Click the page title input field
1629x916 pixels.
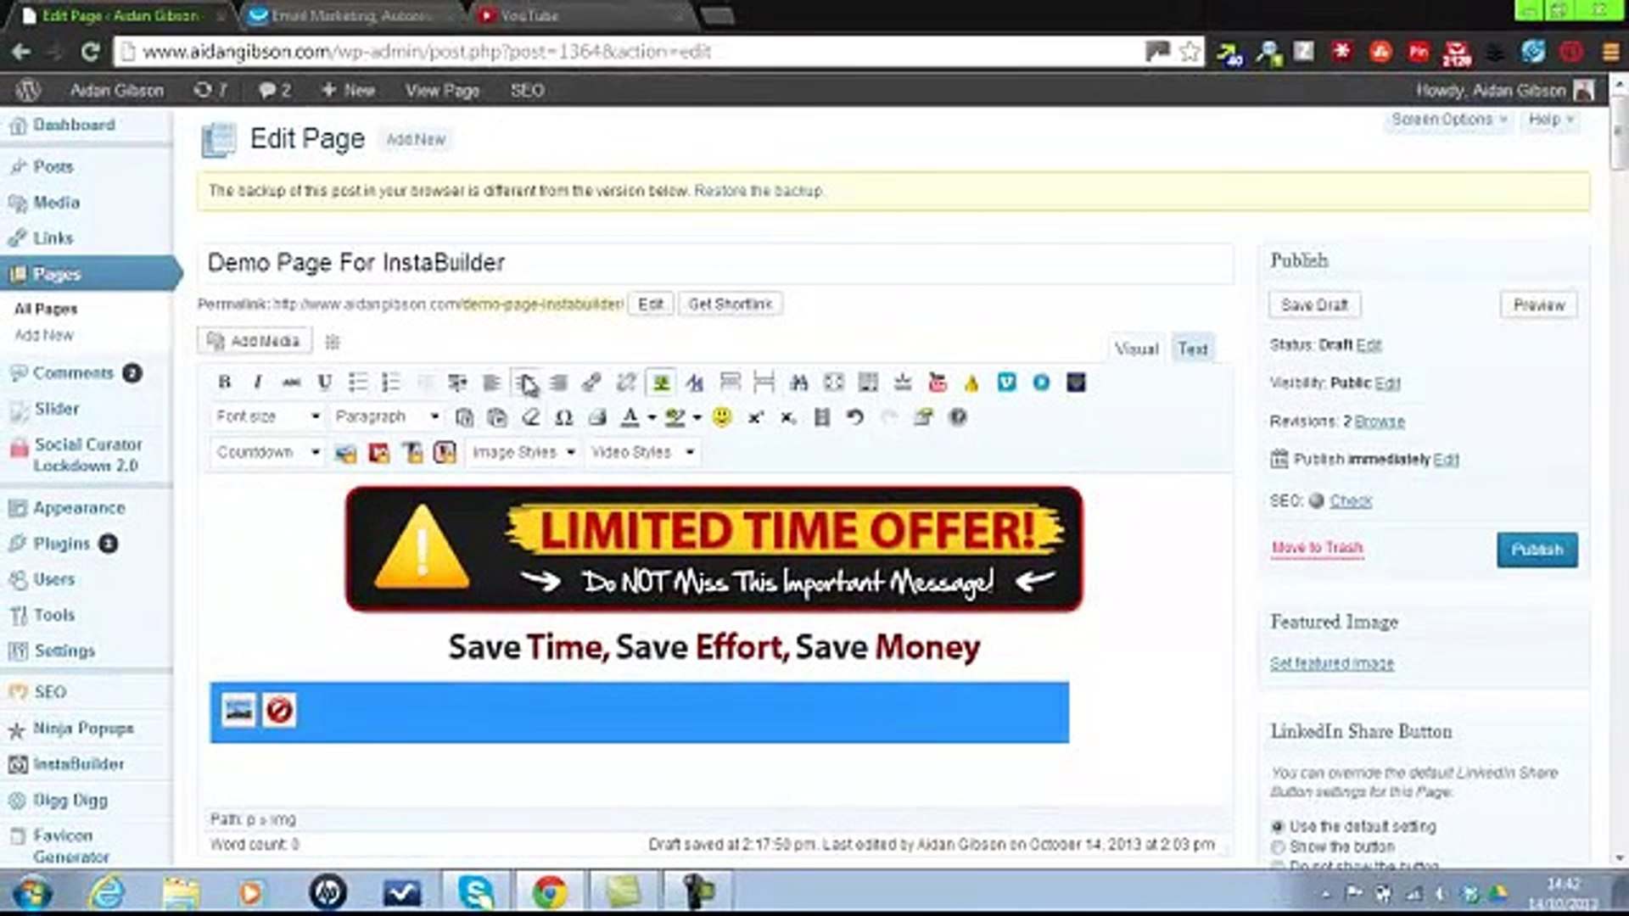tap(717, 263)
